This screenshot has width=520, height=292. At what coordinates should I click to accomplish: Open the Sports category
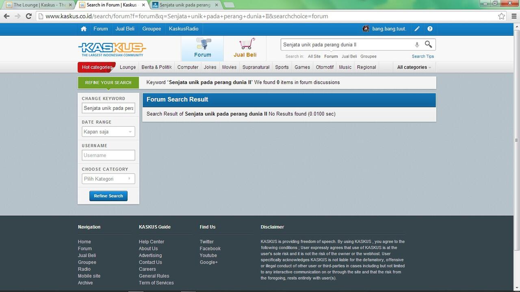282,67
